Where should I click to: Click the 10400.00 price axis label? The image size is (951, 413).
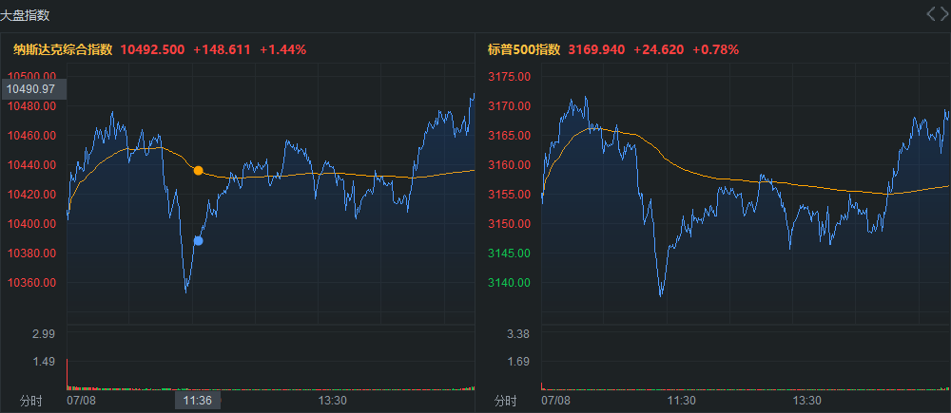click(31, 223)
